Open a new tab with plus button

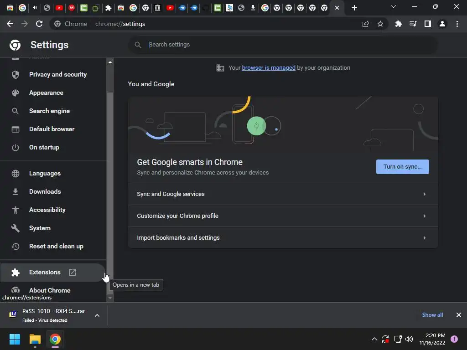[354, 8]
